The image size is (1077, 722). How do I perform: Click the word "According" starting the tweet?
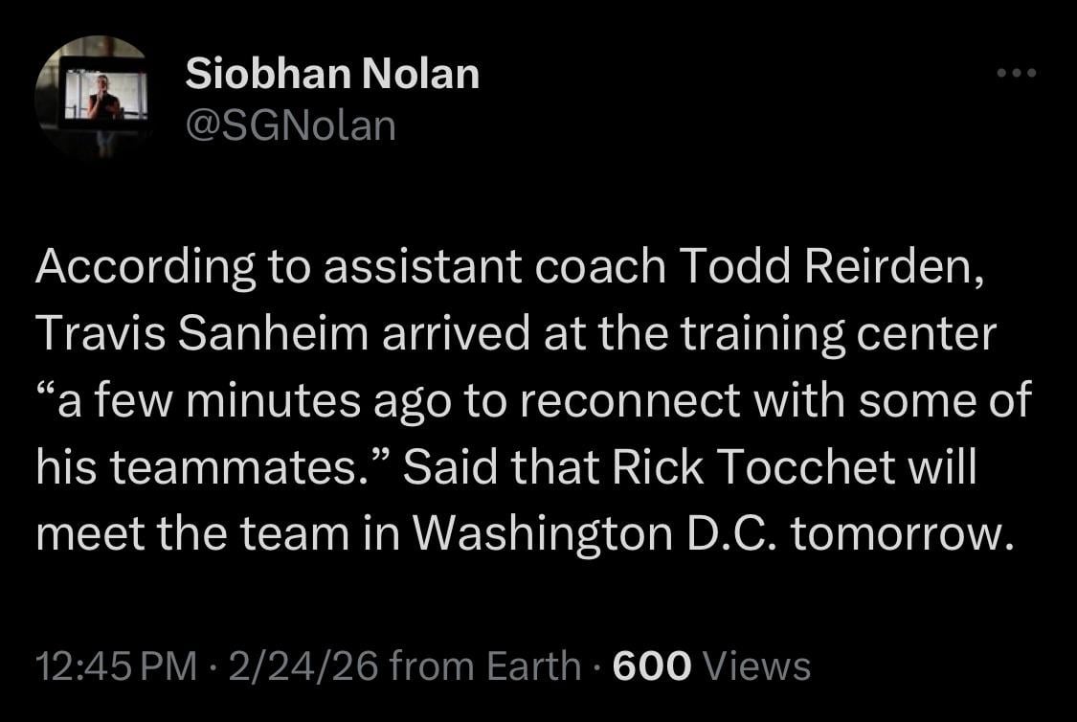146,269
